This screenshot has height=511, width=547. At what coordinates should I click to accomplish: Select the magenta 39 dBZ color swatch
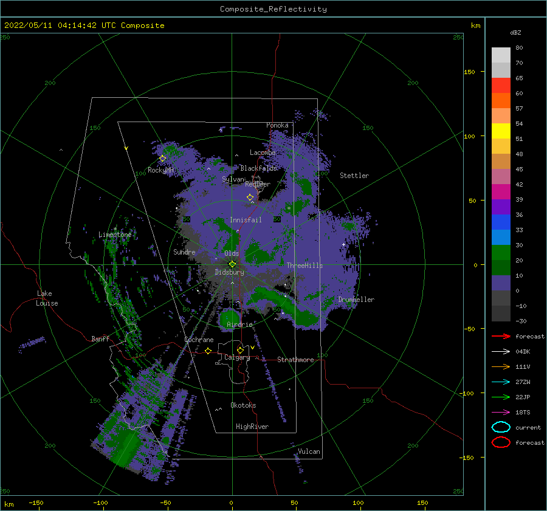coord(501,192)
